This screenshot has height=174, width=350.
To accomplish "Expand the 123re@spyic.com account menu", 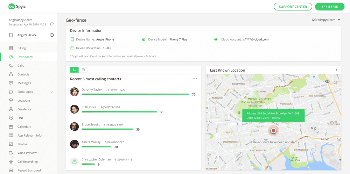I will (x=339, y=20).
